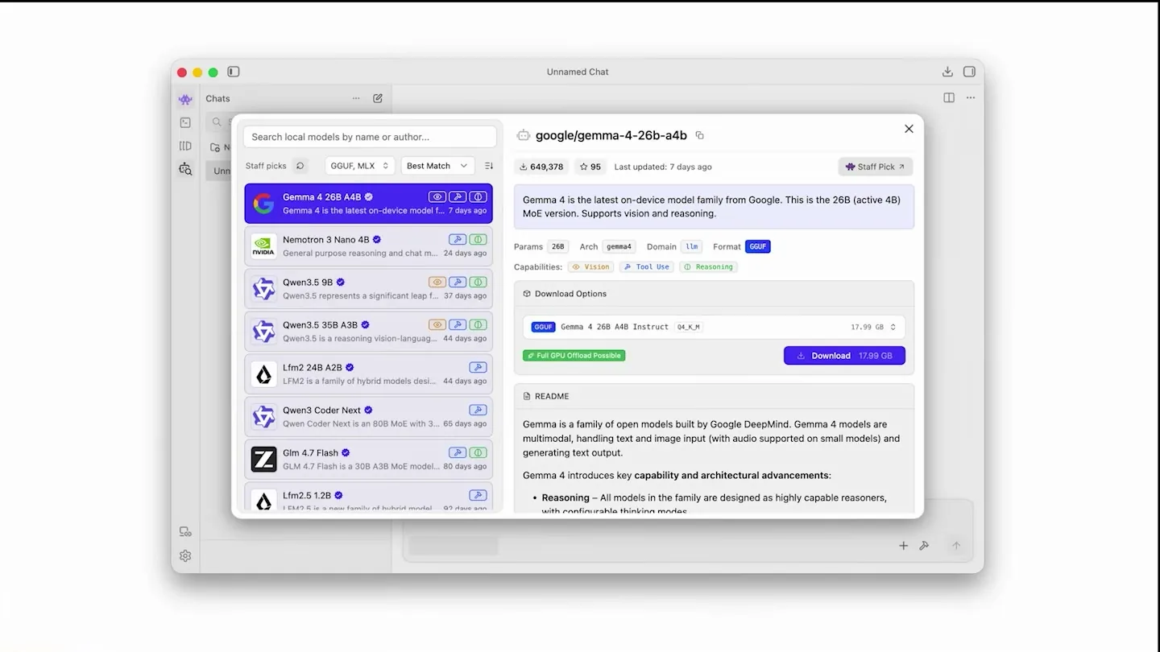The width and height of the screenshot is (1160, 652).
Task: Open the icon above settings gear in sidebar
Action: coord(185,531)
